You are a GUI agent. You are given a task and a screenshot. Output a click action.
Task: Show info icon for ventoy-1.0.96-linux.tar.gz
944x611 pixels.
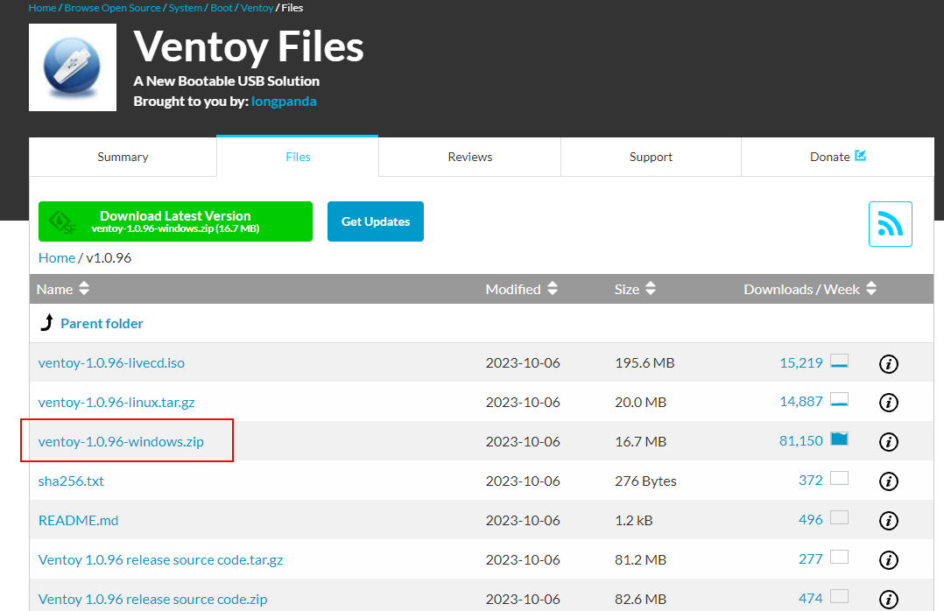(888, 403)
